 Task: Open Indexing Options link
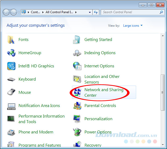point(100,53)
